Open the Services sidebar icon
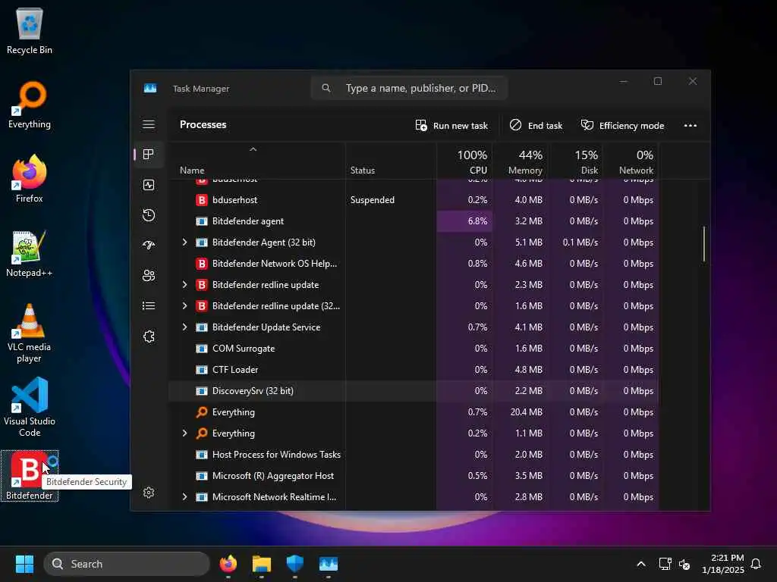The width and height of the screenshot is (777, 582). pos(149,336)
